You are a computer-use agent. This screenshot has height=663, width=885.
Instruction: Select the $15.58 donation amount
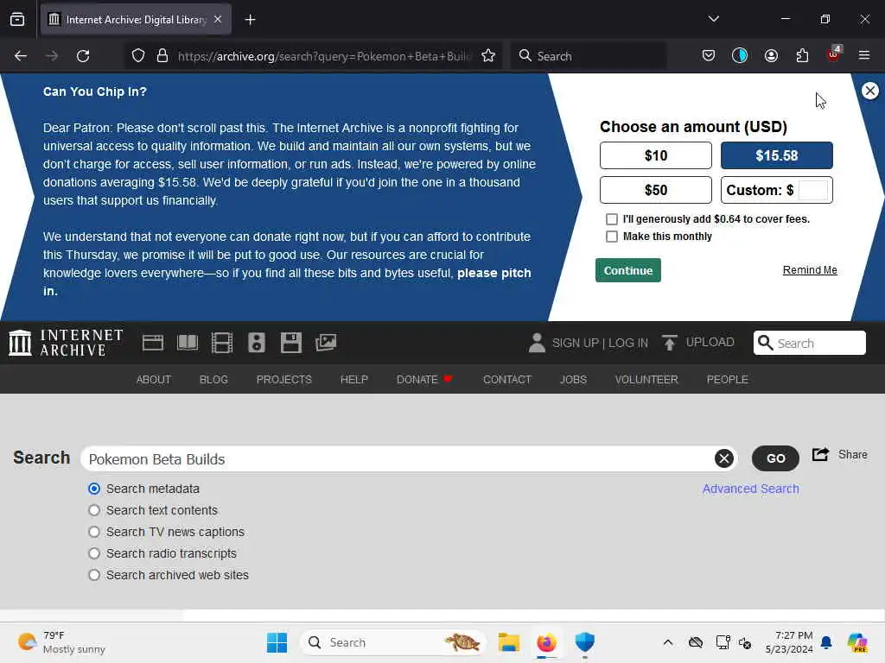click(x=777, y=155)
